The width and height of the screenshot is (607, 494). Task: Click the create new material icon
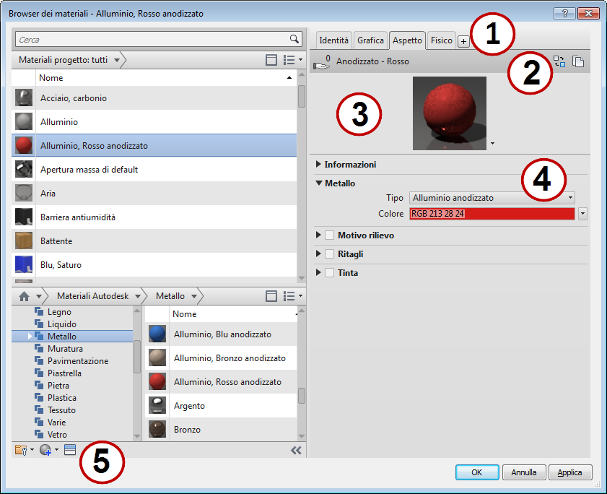click(45, 450)
